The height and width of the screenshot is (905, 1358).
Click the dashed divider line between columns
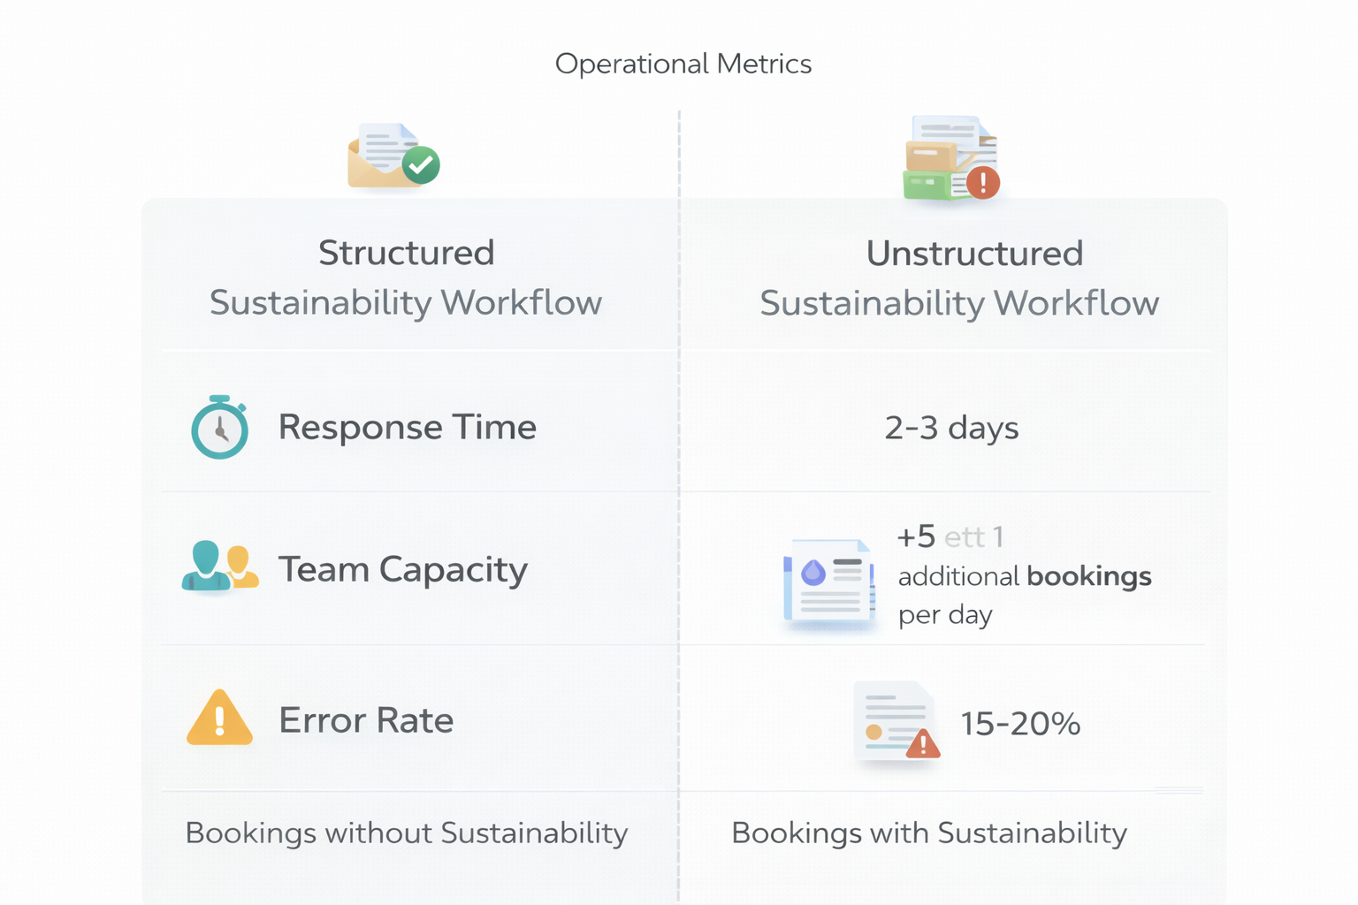(x=679, y=486)
